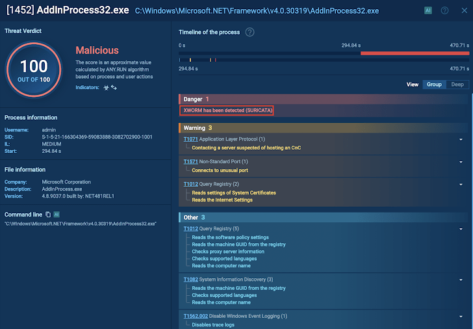Screen dimensions: 473x329
Task: Click the timeline help question mark icon
Action: click(x=249, y=33)
